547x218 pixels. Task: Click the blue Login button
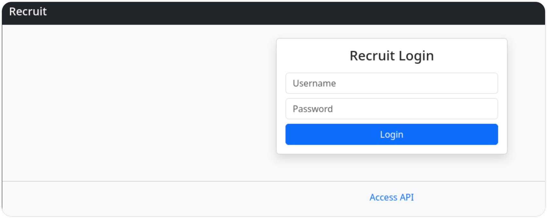(x=391, y=134)
